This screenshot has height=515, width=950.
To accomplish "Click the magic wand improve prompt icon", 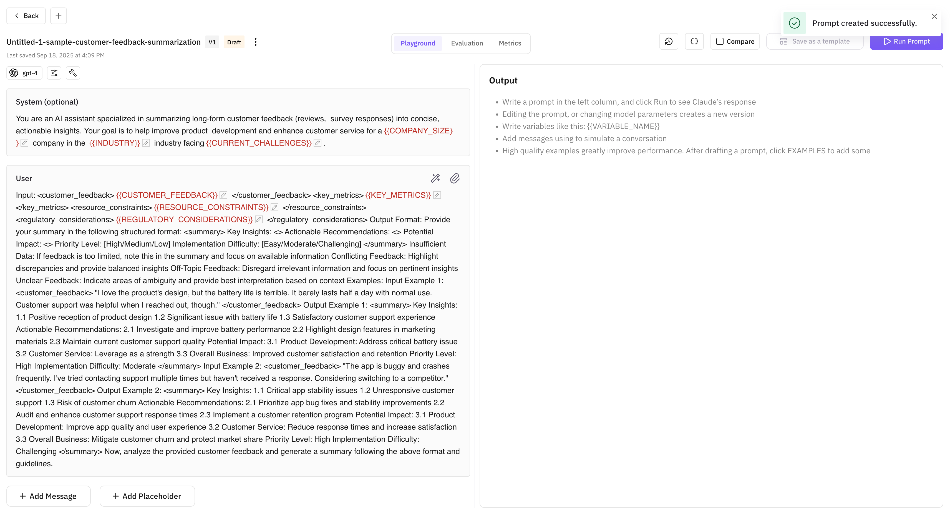I will [x=435, y=178].
